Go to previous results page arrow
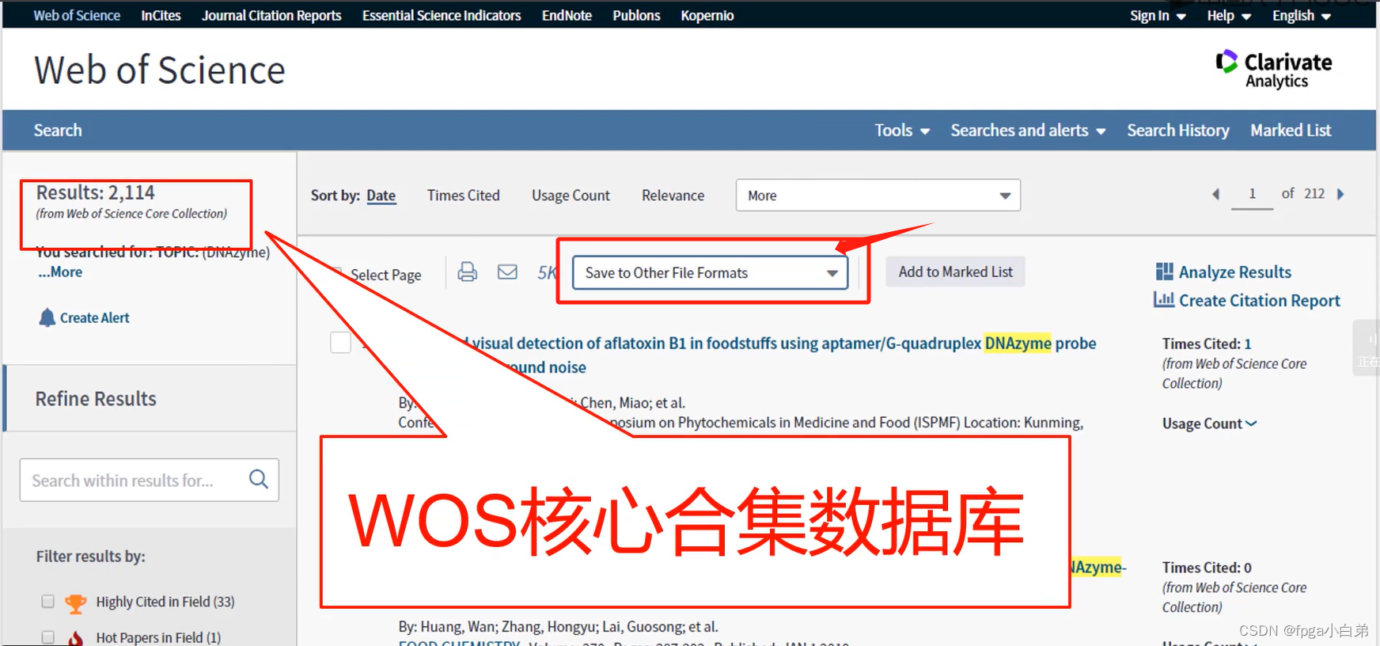 pyautogui.click(x=1216, y=194)
